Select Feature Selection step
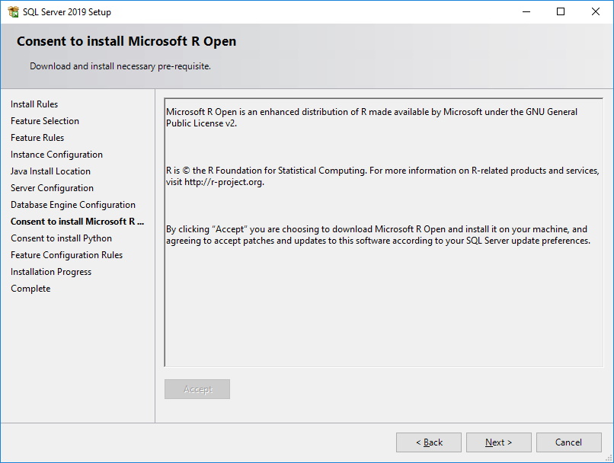The image size is (614, 463). pyautogui.click(x=45, y=121)
